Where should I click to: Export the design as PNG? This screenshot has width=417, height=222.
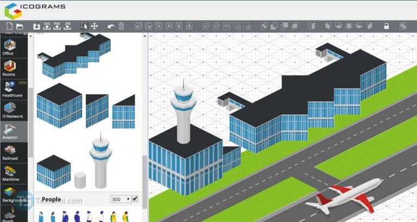coord(57,26)
